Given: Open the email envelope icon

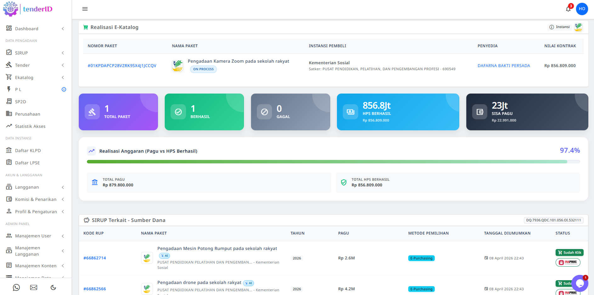Looking at the screenshot, I should 34,287.
